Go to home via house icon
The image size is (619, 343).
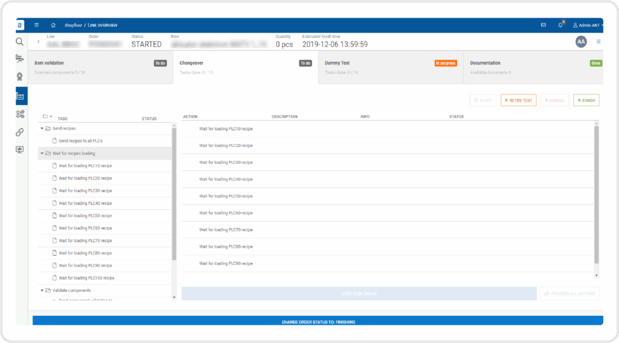click(x=53, y=25)
